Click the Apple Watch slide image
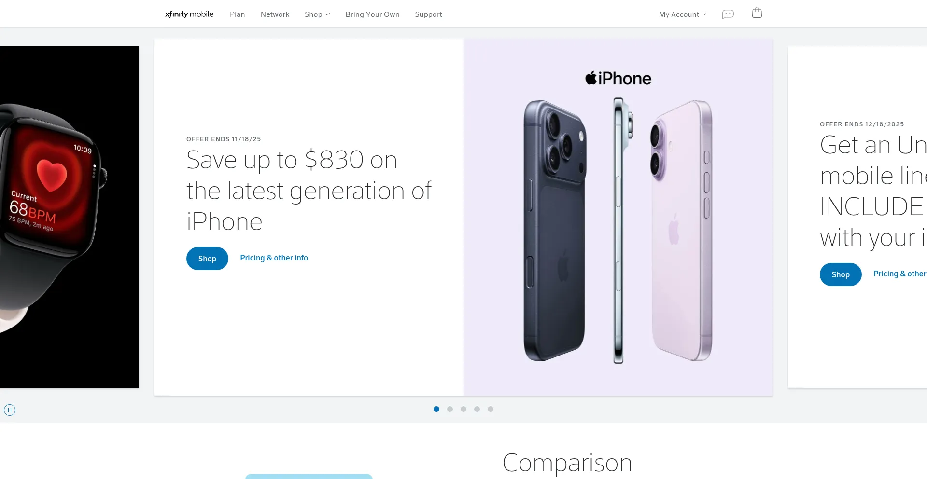927x479 pixels. click(70, 217)
